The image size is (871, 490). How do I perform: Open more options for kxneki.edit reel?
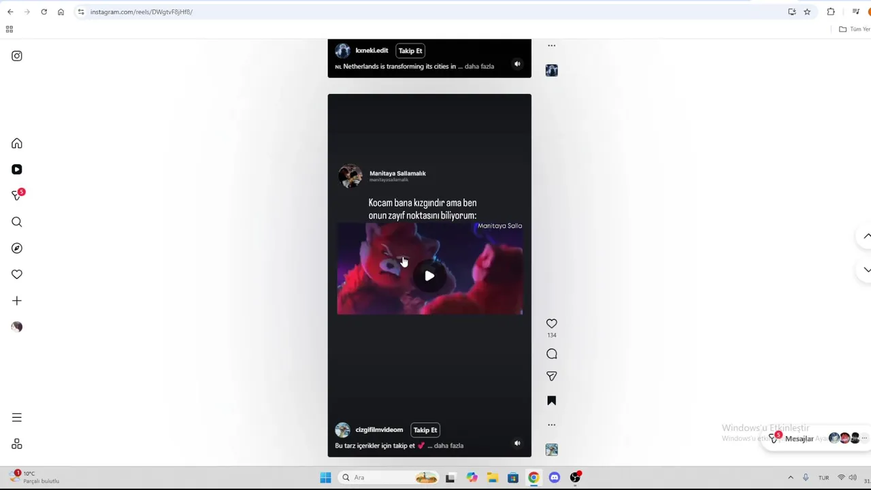tap(552, 46)
